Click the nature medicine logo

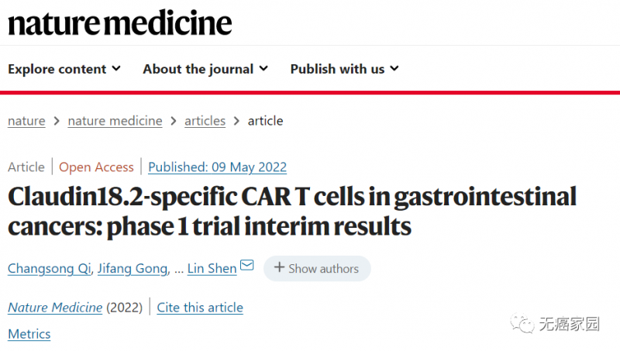(x=120, y=23)
